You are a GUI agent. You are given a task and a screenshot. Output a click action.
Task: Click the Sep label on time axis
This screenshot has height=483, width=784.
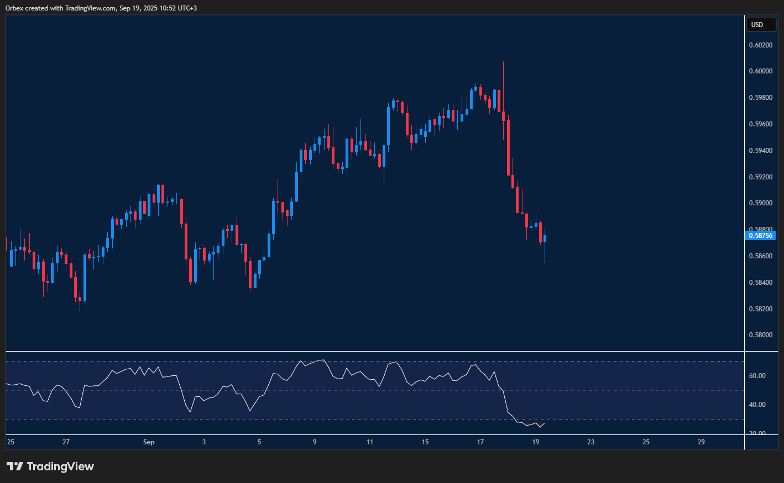point(148,442)
